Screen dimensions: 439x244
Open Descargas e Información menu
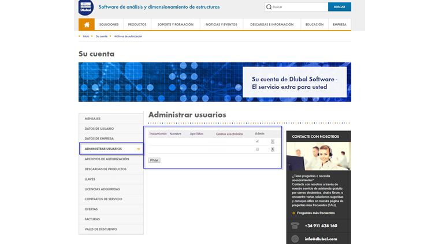point(272,25)
